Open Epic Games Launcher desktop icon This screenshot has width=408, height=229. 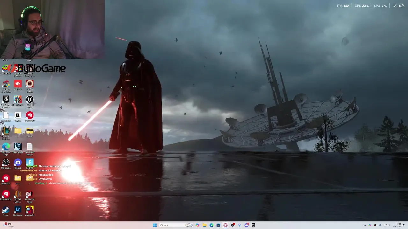[x=6, y=102]
